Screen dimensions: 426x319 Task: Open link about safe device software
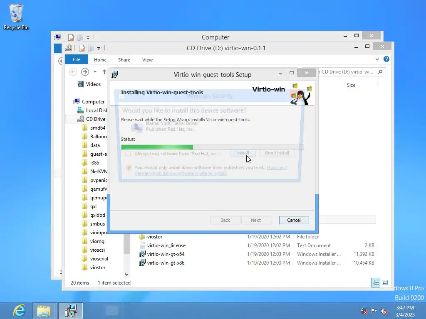pyautogui.click(x=211, y=170)
